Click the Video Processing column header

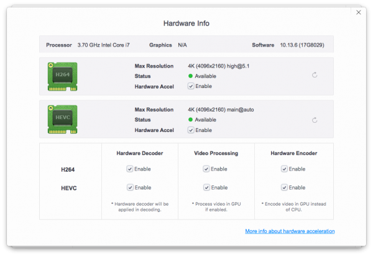pos(216,152)
